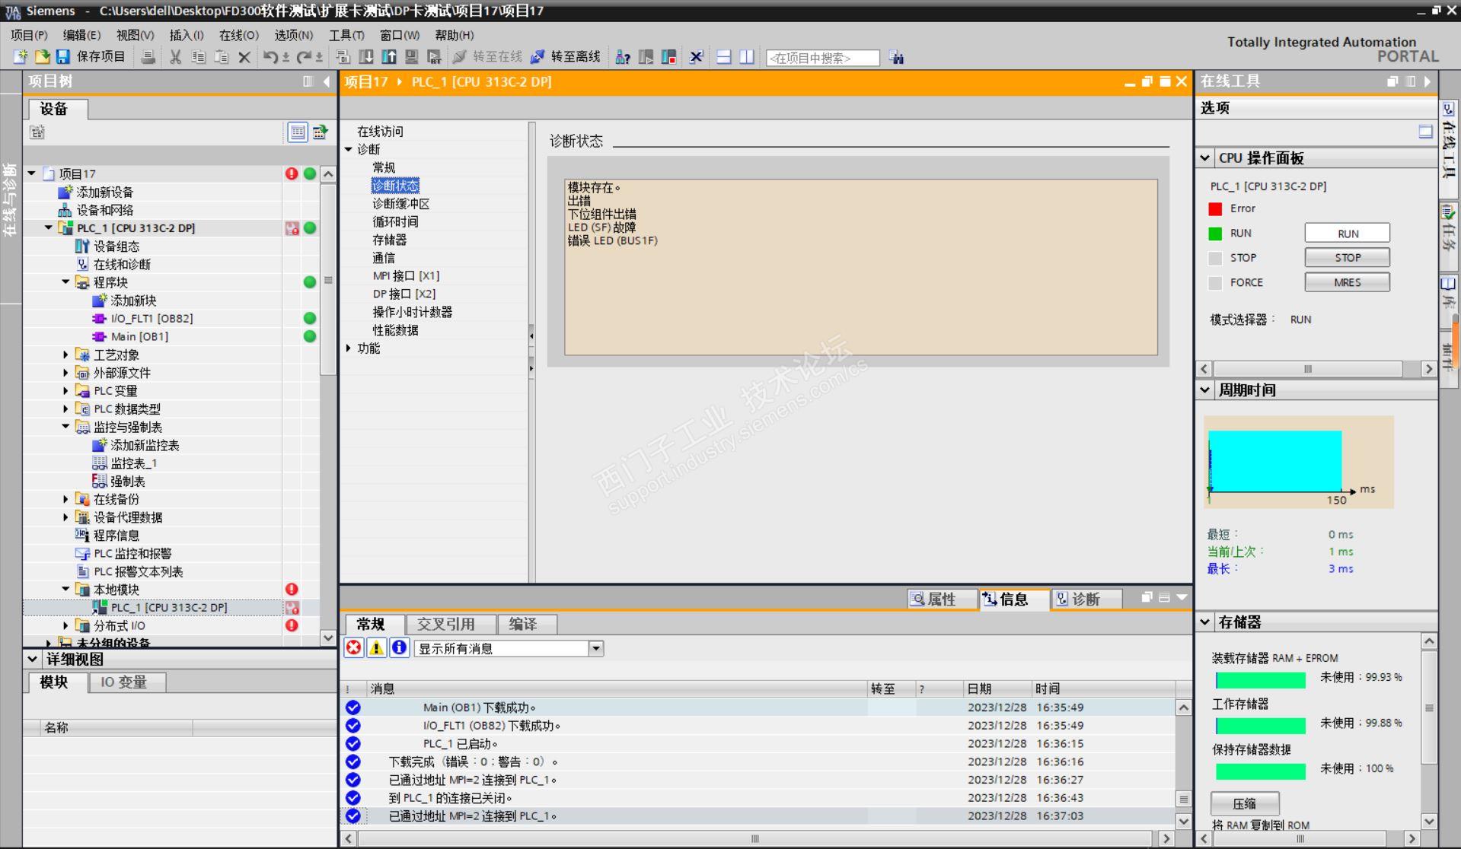Split editor area vertically

click(x=747, y=57)
